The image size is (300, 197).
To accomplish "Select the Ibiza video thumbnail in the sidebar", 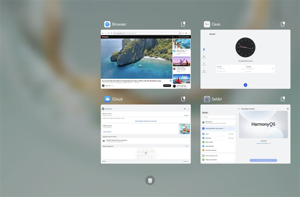I will click(182, 44).
